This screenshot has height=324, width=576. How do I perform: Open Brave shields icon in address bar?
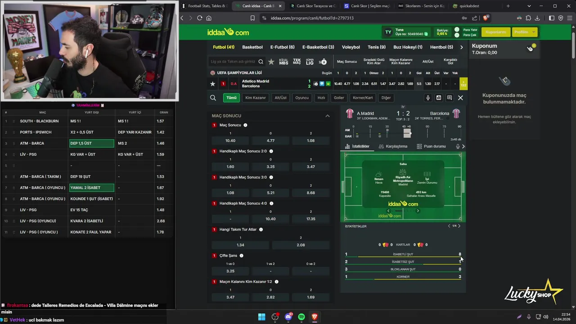[x=486, y=18]
